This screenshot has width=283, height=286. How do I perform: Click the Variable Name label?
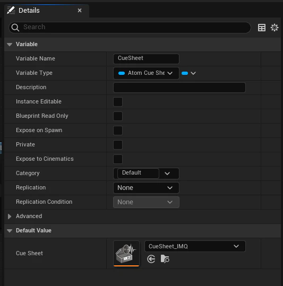pos(36,58)
